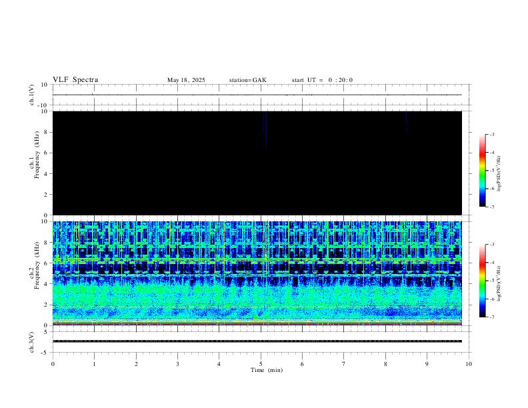Click the "-3" tick on ch.1 colorbar

coord(491,134)
